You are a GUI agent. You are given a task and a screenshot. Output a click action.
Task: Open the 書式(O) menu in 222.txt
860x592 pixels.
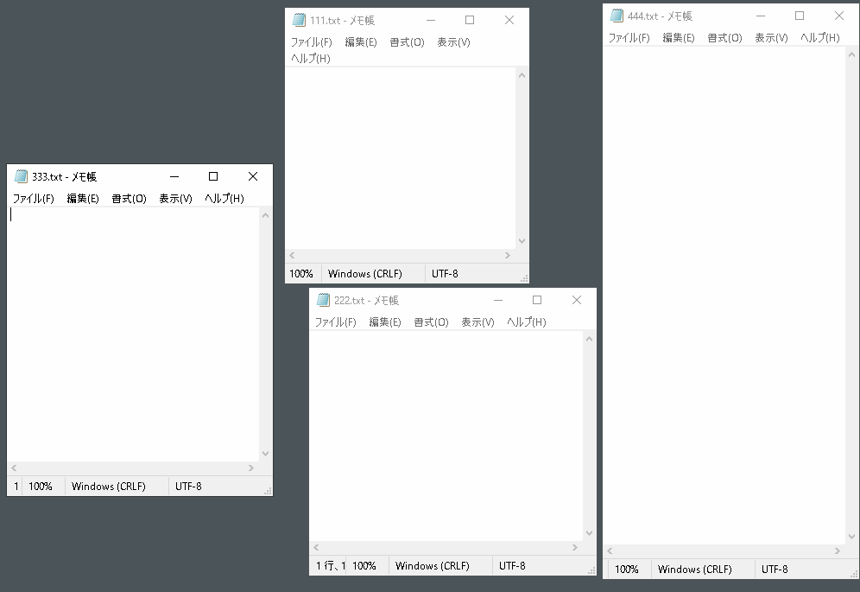coord(431,321)
